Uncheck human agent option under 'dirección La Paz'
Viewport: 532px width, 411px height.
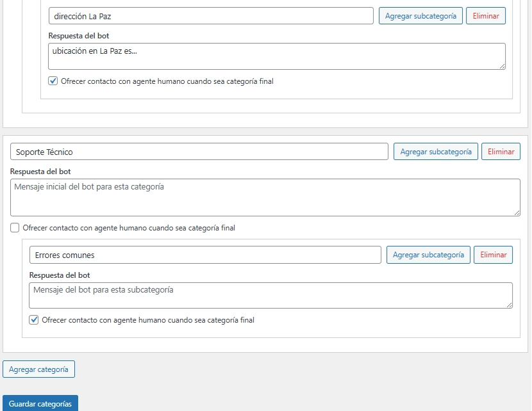tap(53, 81)
